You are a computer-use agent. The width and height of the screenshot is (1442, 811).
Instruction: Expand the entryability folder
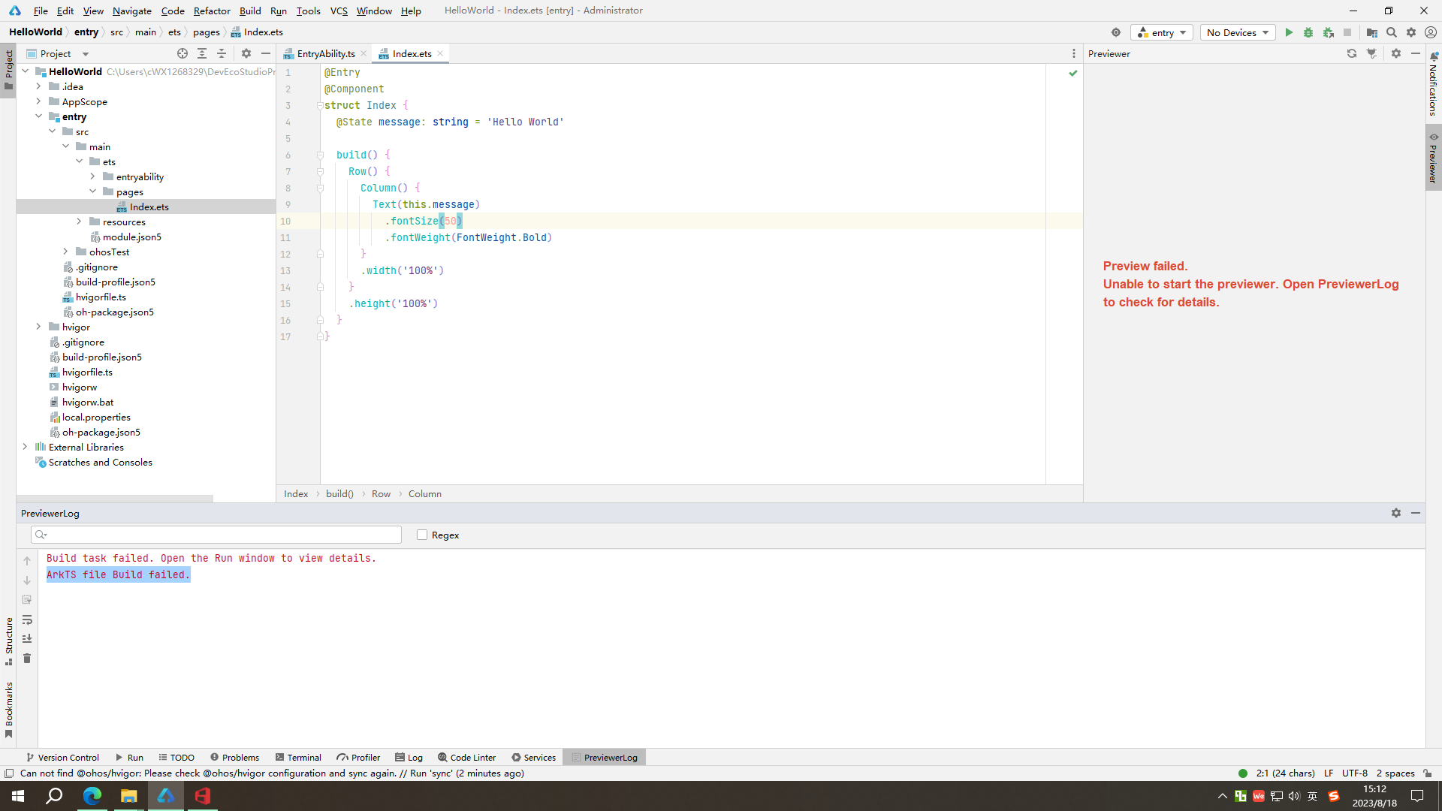point(92,176)
